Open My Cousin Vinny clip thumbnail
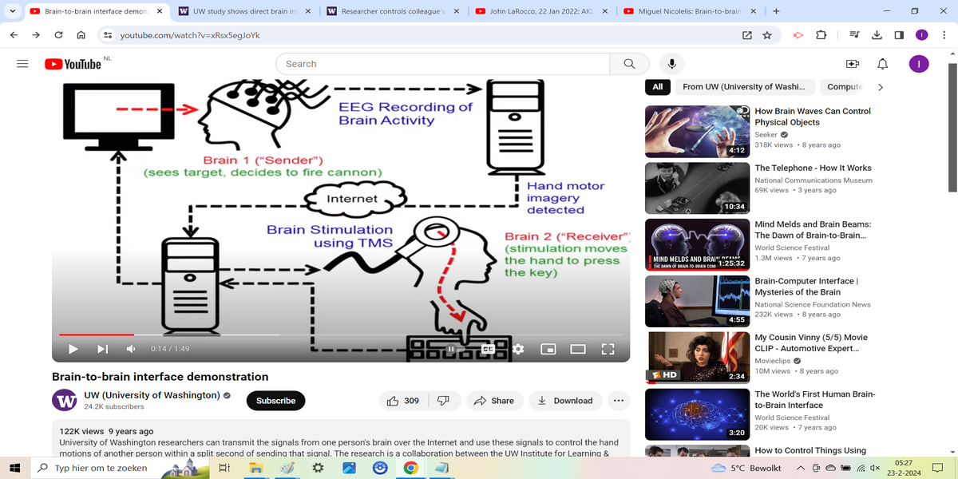Image resolution: width=958 pixels, height=479 pixels. 697,358
